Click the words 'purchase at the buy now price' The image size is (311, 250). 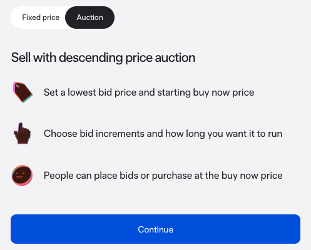click(x=217, y=176)
